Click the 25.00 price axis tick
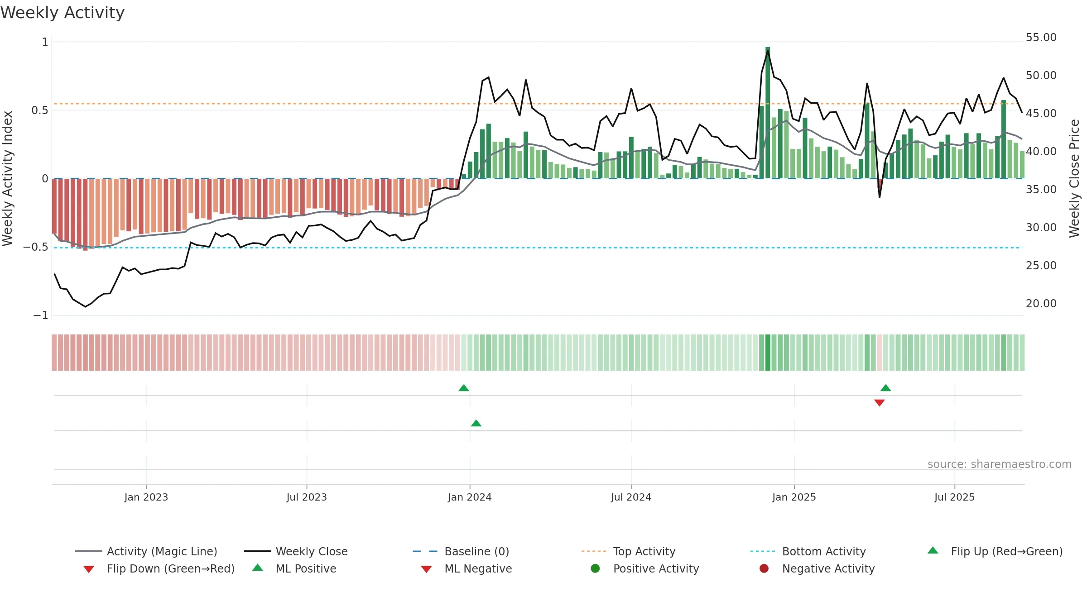Screen dimensions: 1087x611 click(1041, 265)
